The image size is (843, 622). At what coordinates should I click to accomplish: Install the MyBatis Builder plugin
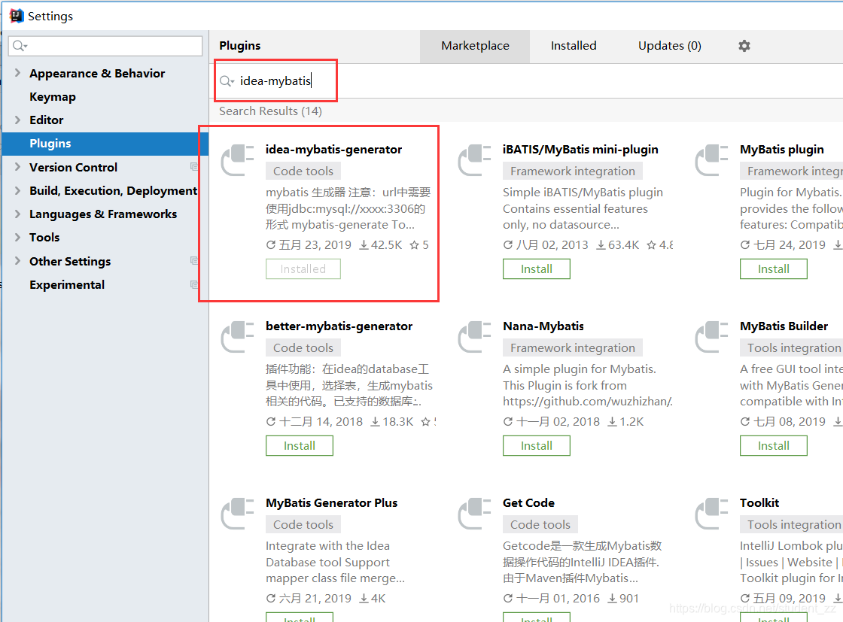(773, 446)
